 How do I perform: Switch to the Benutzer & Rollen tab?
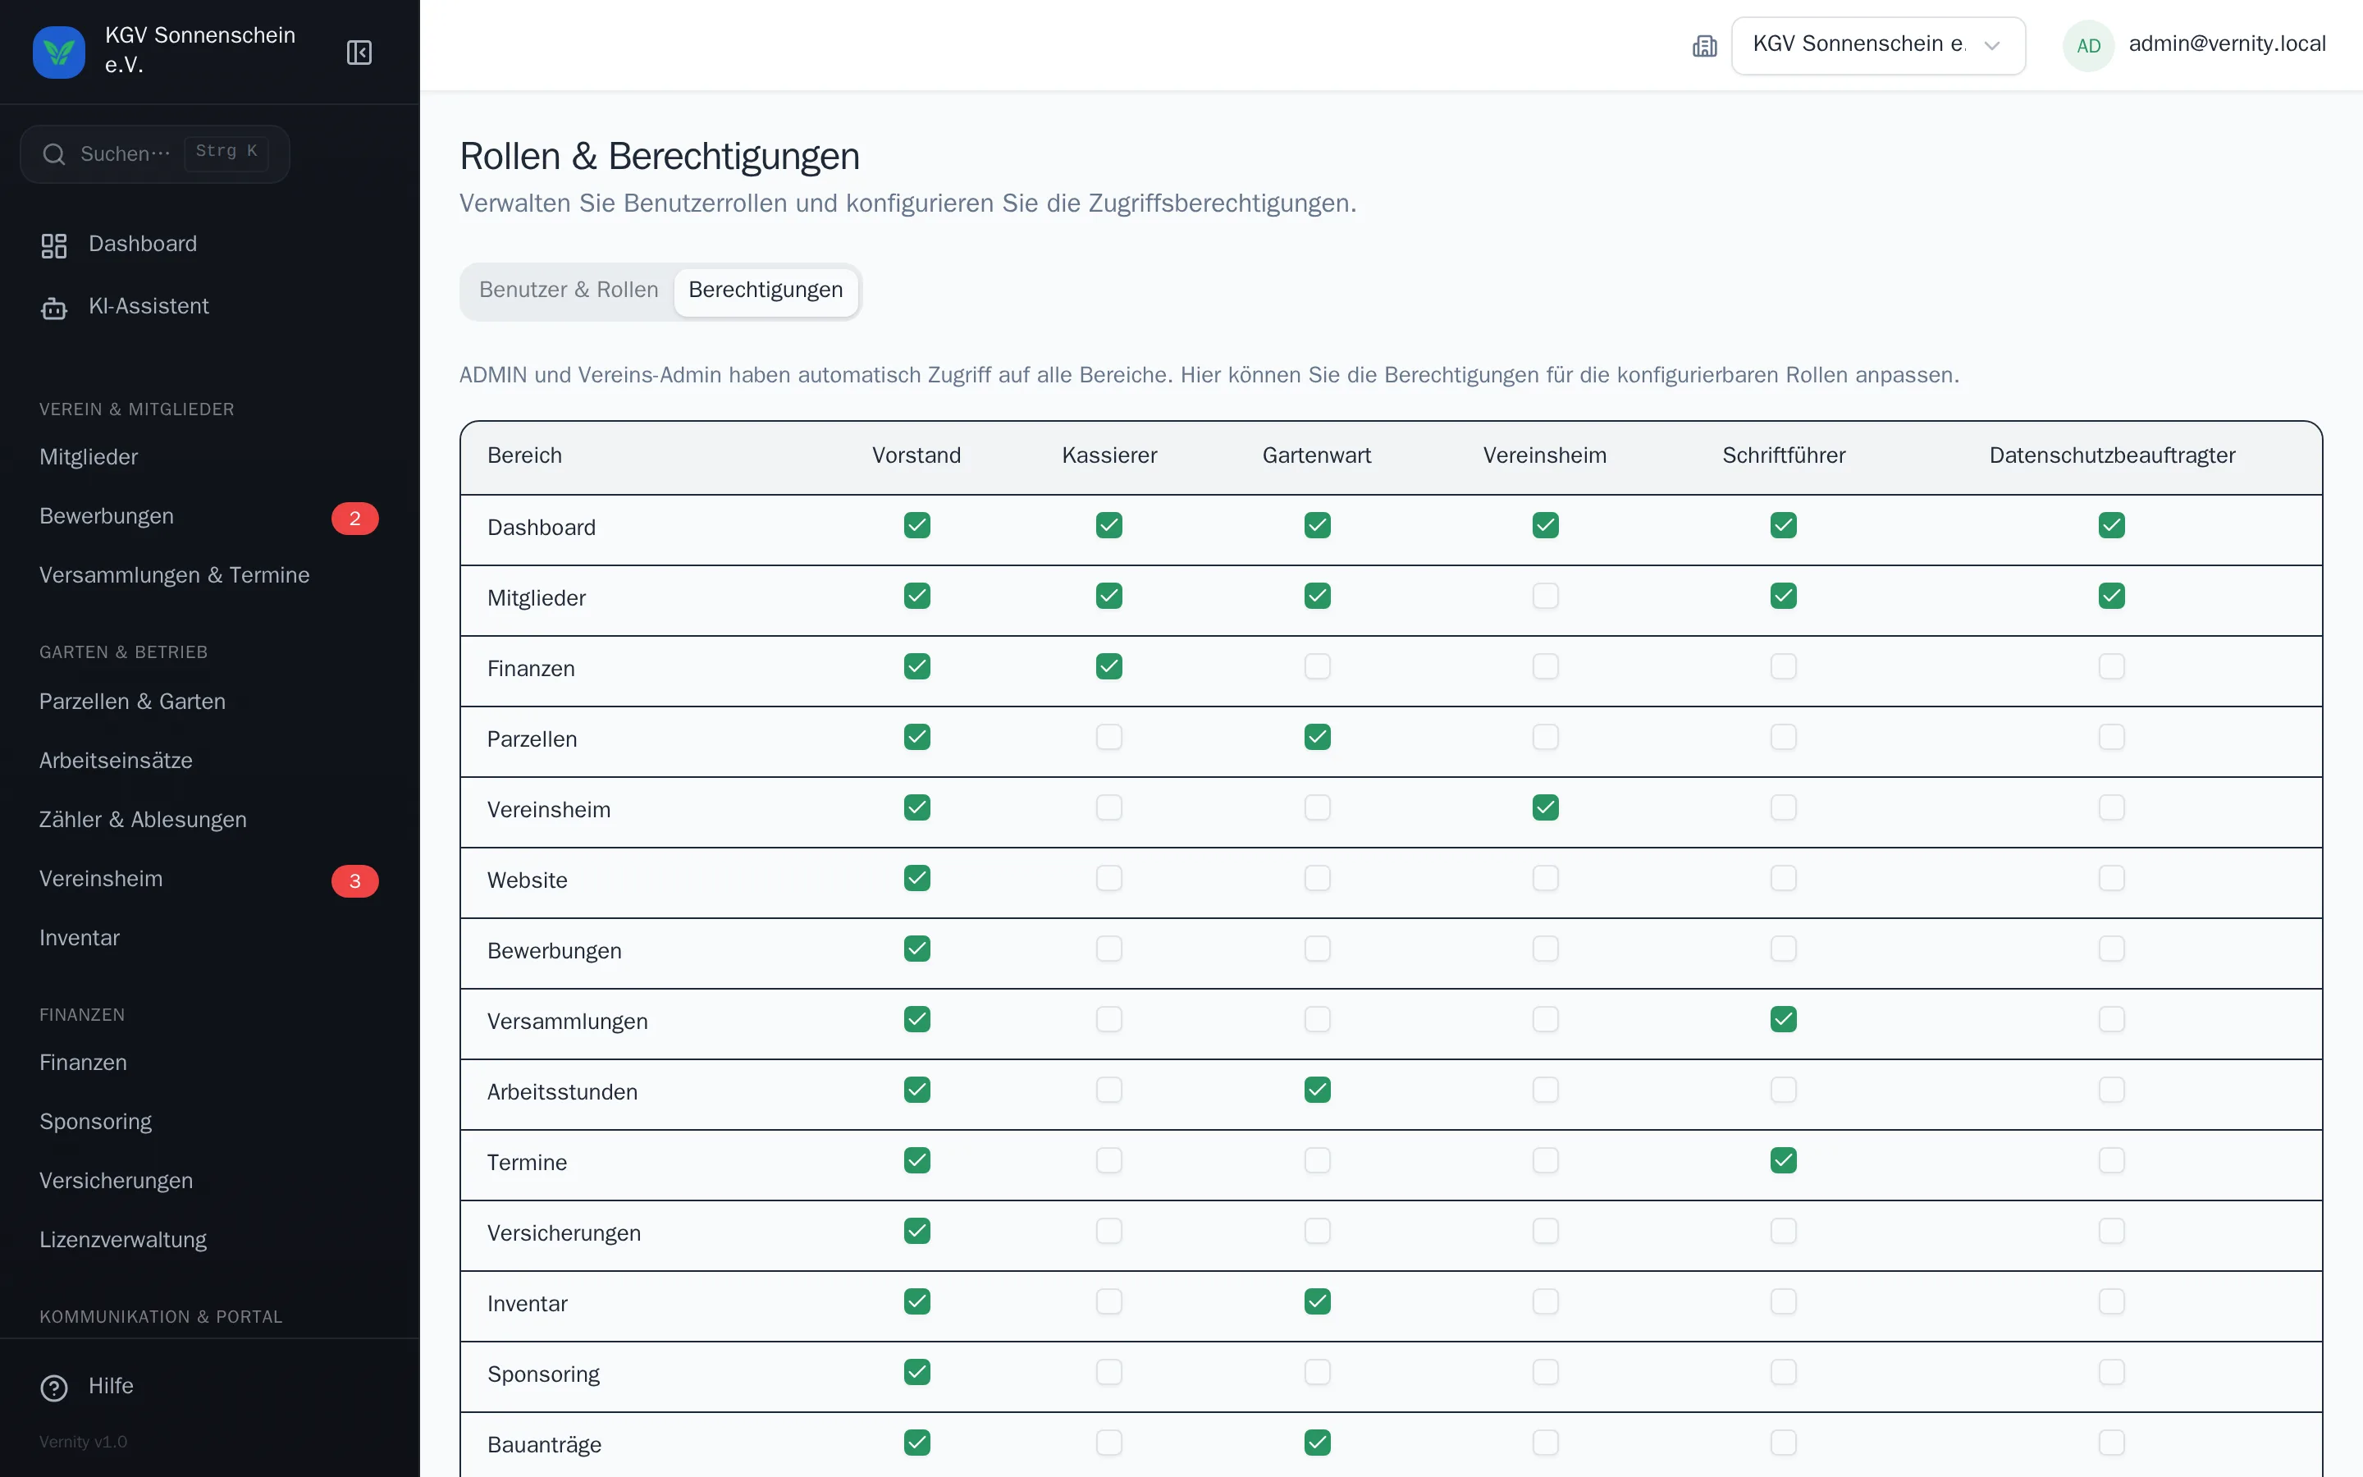569,290
